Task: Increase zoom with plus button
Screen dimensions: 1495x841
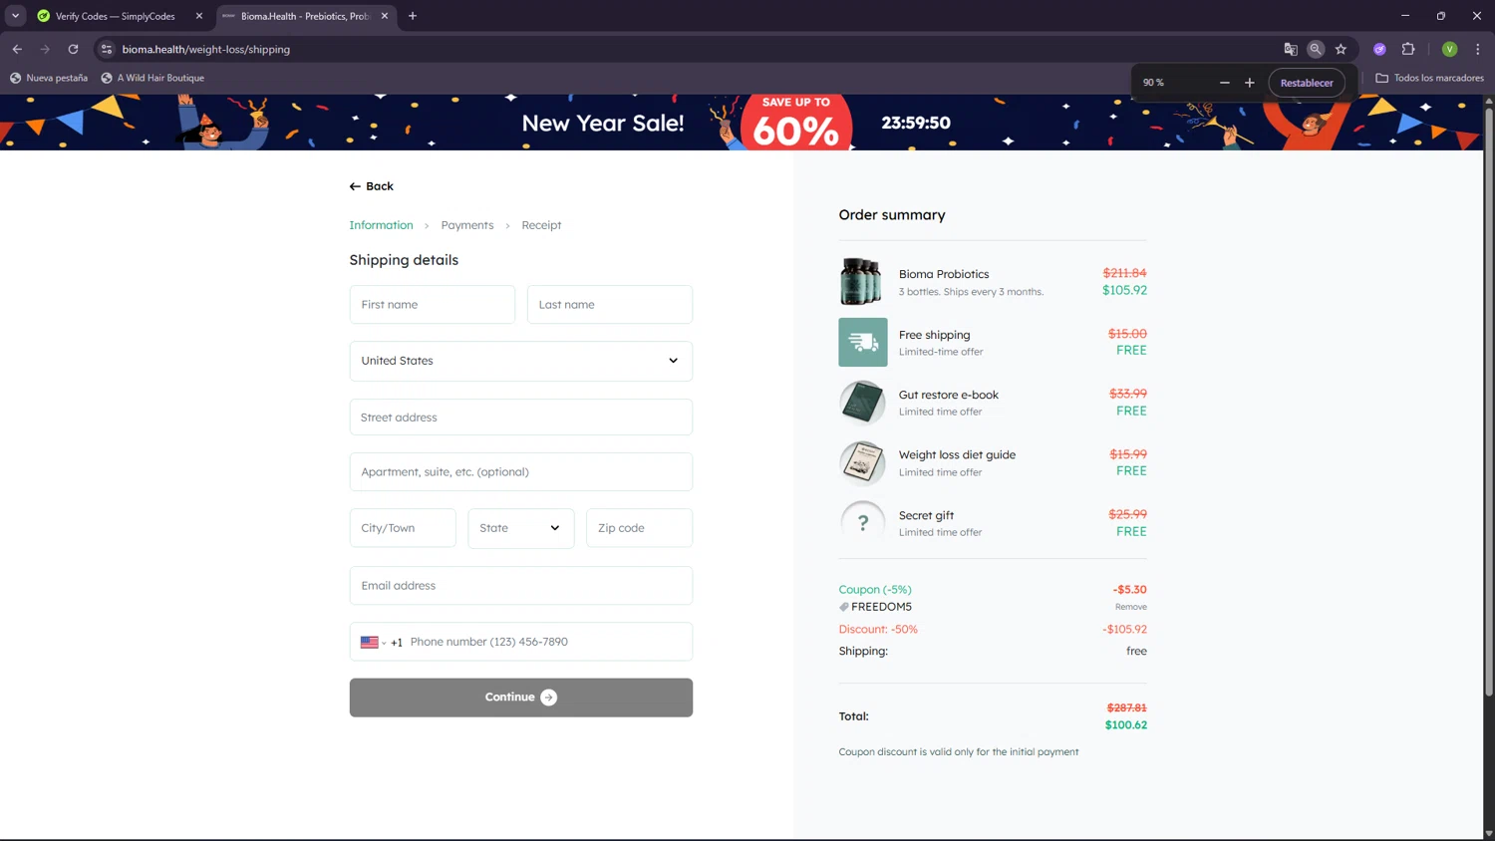Action: tap(1249, 83)
